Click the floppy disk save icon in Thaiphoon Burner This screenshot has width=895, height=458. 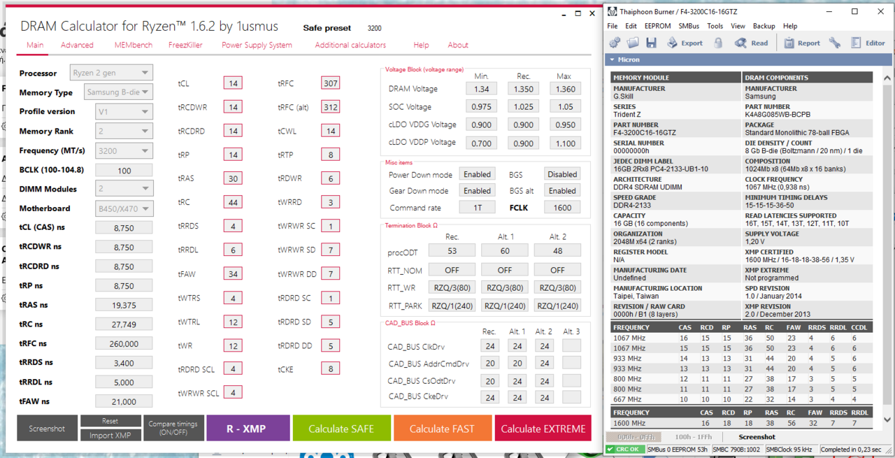(x=651, y=43)
